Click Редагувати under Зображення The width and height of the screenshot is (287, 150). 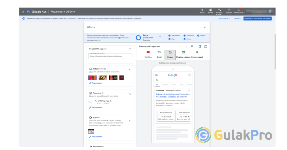click(x=96, y=83)
